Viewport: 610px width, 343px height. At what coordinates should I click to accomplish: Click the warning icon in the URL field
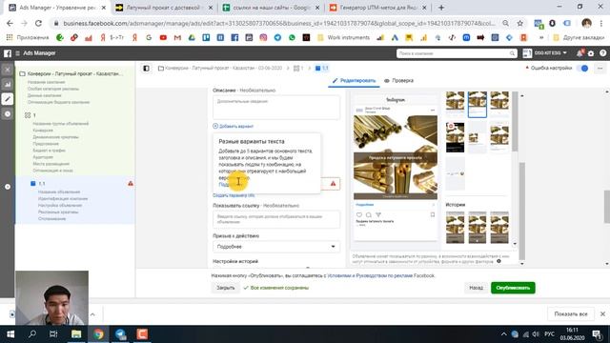click(x=333, y=184)
